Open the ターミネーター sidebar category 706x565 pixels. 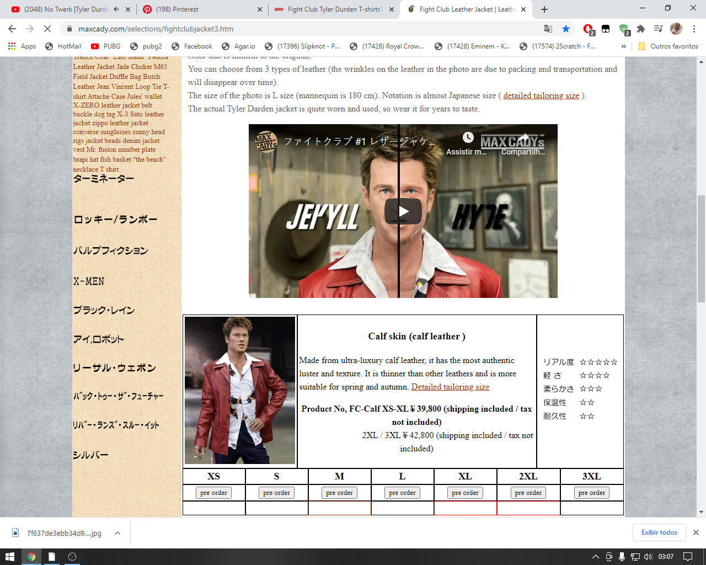pyautogui.click(x=104, y=179)
